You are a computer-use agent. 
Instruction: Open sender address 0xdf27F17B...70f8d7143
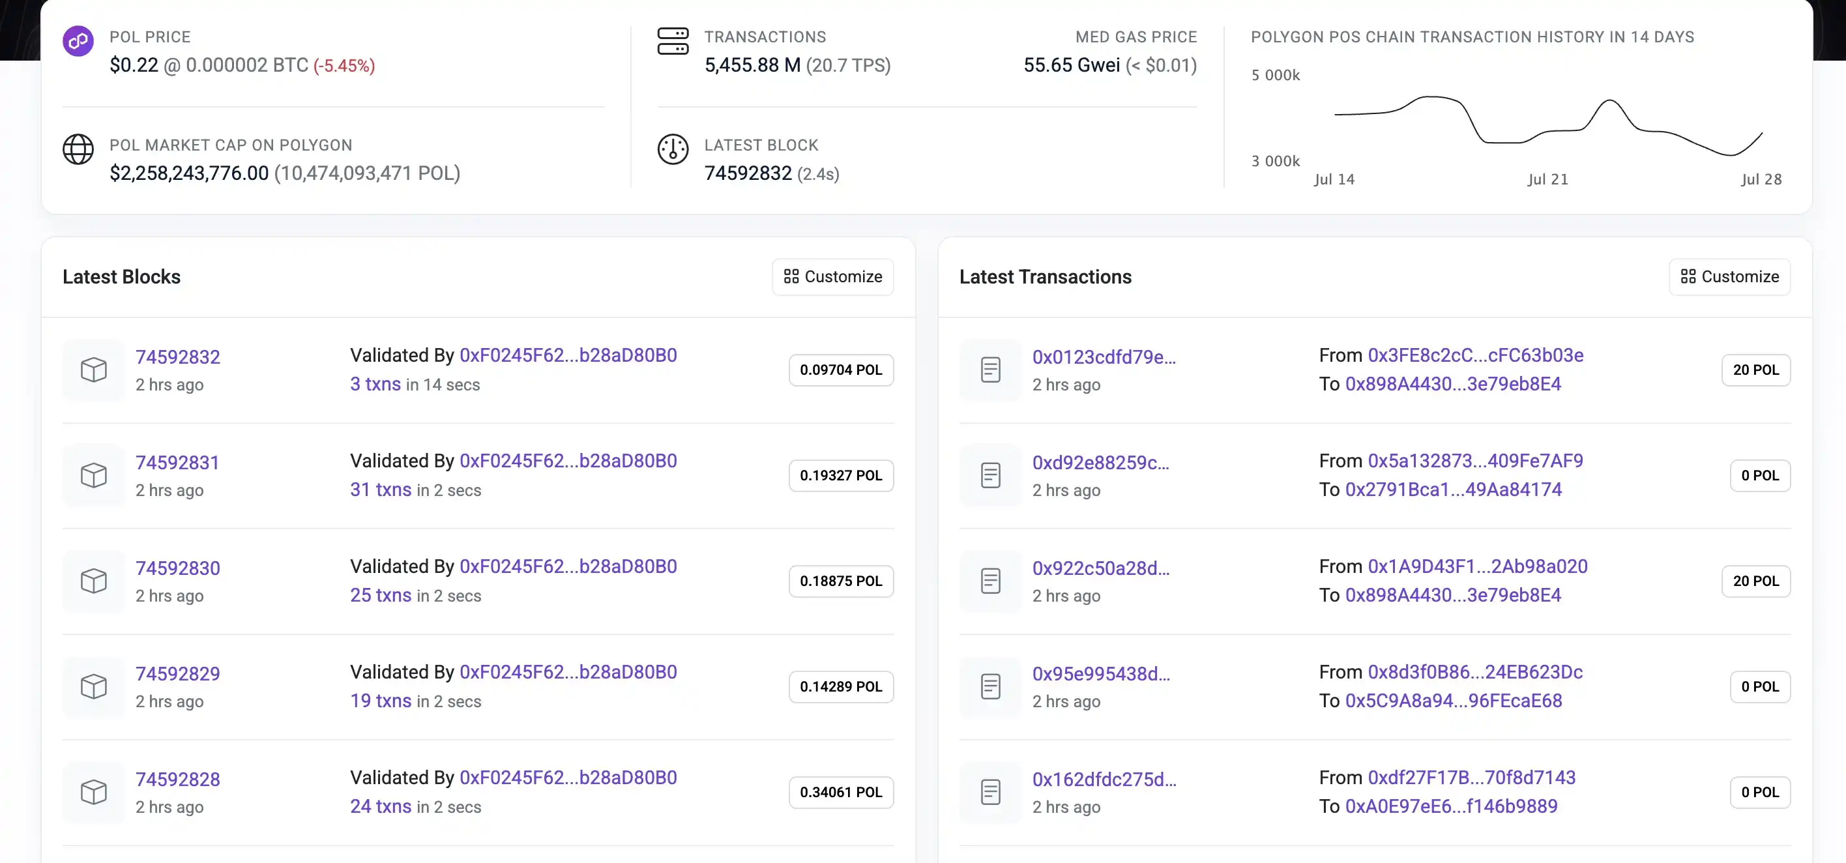(x=1472, y=777)
